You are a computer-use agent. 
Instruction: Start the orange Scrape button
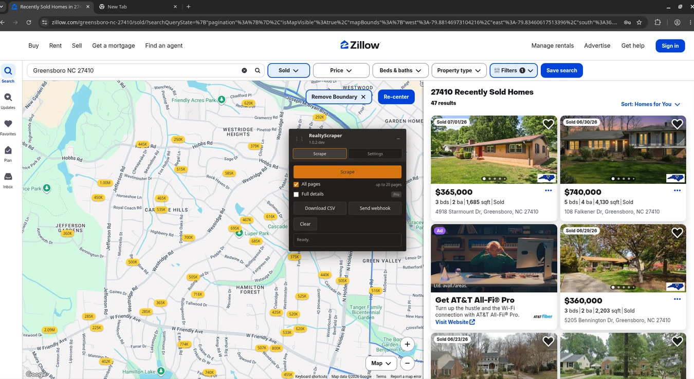pyautogui.click(x=348, y=172)
